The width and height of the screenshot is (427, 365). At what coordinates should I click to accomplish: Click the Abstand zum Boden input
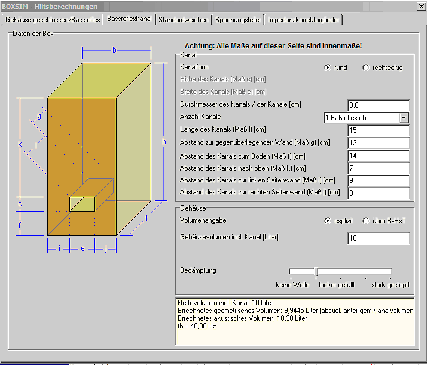click(x=378, y=156)
